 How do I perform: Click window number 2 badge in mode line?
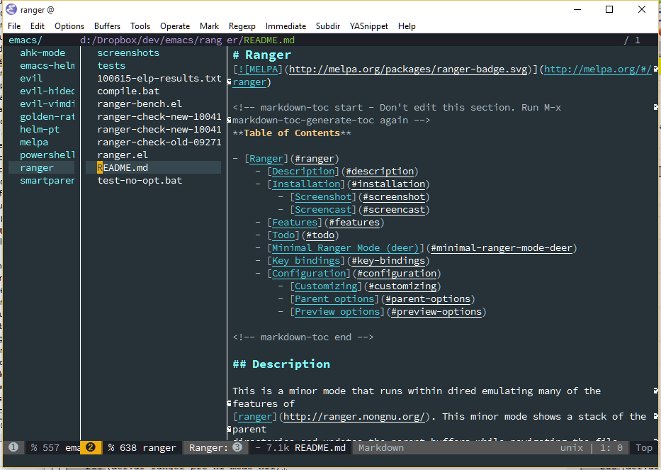[x=91, y=447]
